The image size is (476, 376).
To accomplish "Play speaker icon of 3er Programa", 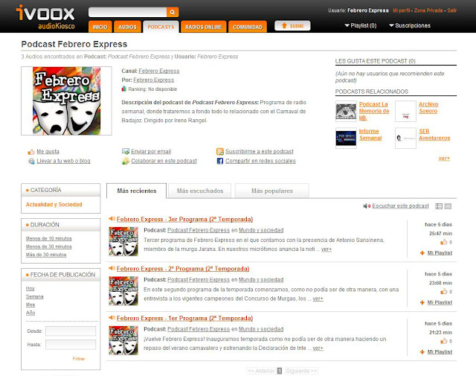I will 112,219.
